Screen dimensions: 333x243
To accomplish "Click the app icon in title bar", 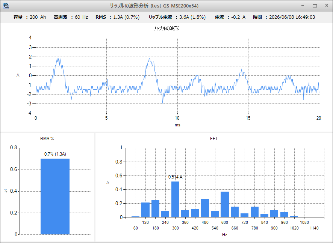I will tap(6, 6).
